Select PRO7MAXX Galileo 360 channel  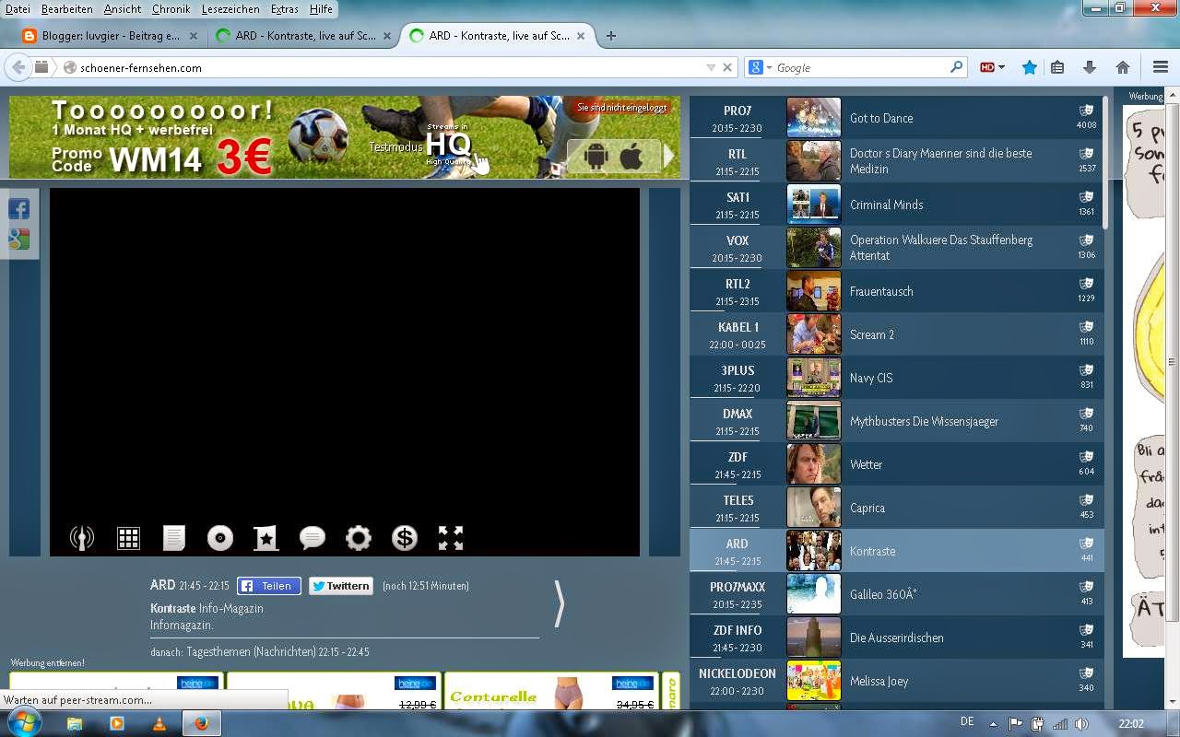(897, 594)
